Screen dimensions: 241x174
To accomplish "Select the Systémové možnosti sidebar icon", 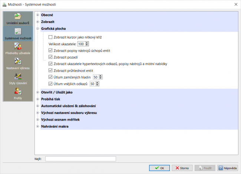I will [18, 32].
